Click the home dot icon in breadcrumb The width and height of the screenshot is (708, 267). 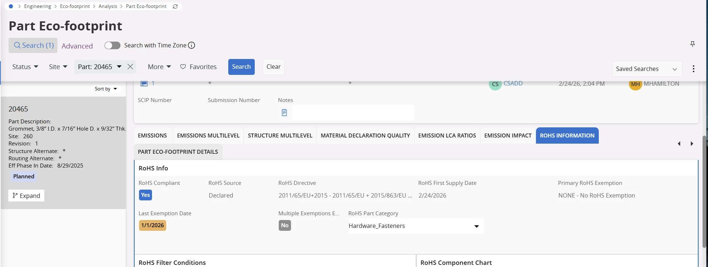point(11,6)
